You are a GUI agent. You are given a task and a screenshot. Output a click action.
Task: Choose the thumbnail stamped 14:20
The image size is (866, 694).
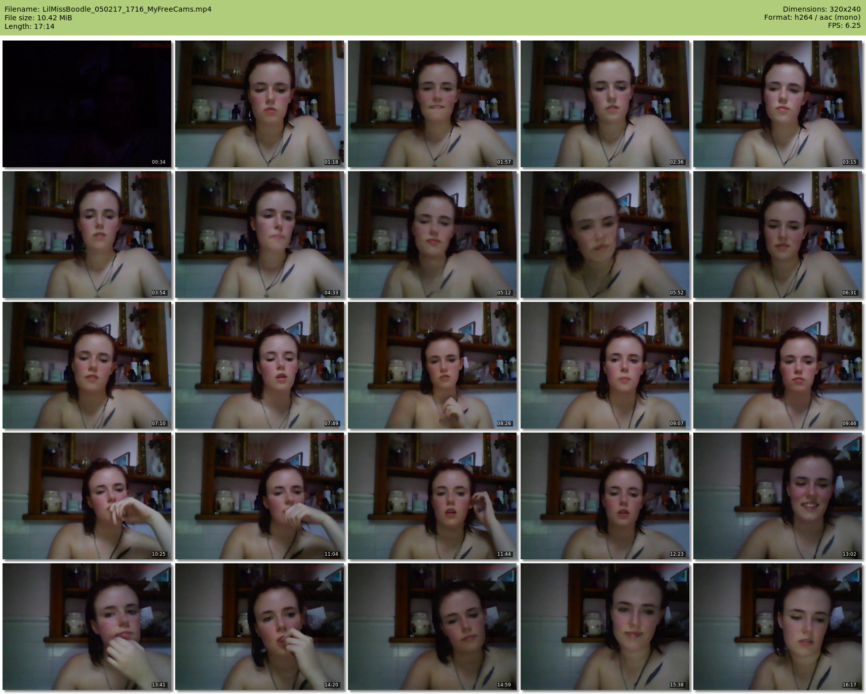point(260,627)
